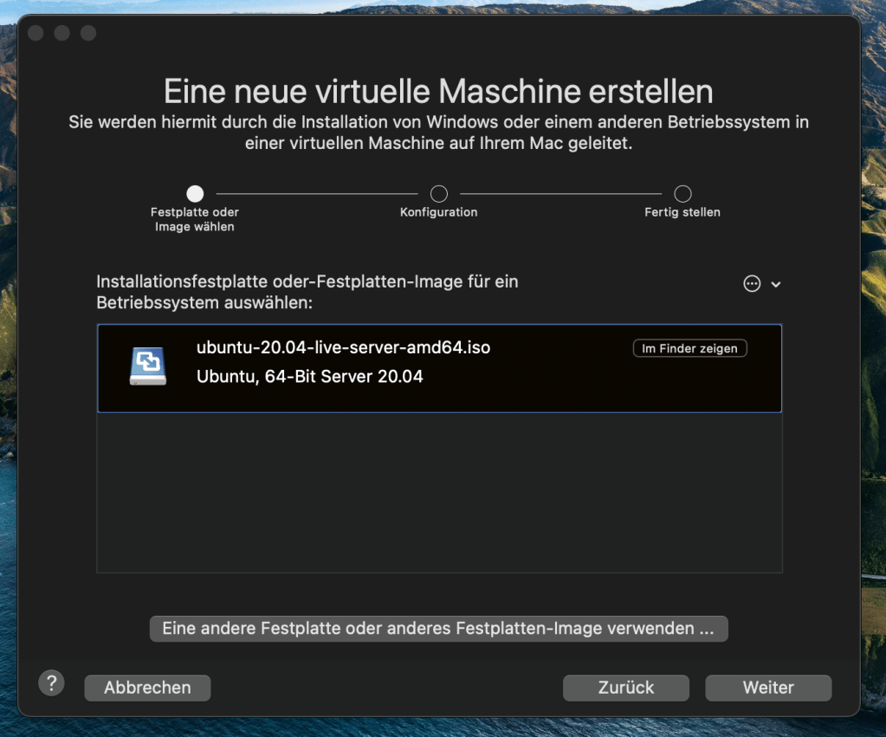Image resolution: width=886 pixels, height=737 pixels.
Task: Click the window minimize traffic light button
Action: [x=61, y=33]
